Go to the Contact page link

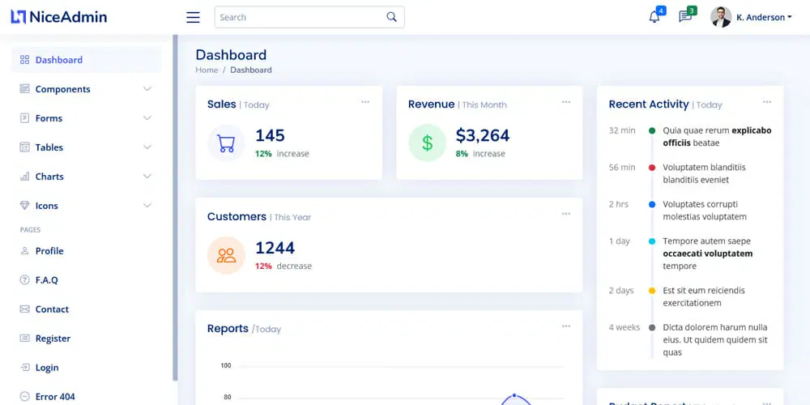(x=86, y=309)
